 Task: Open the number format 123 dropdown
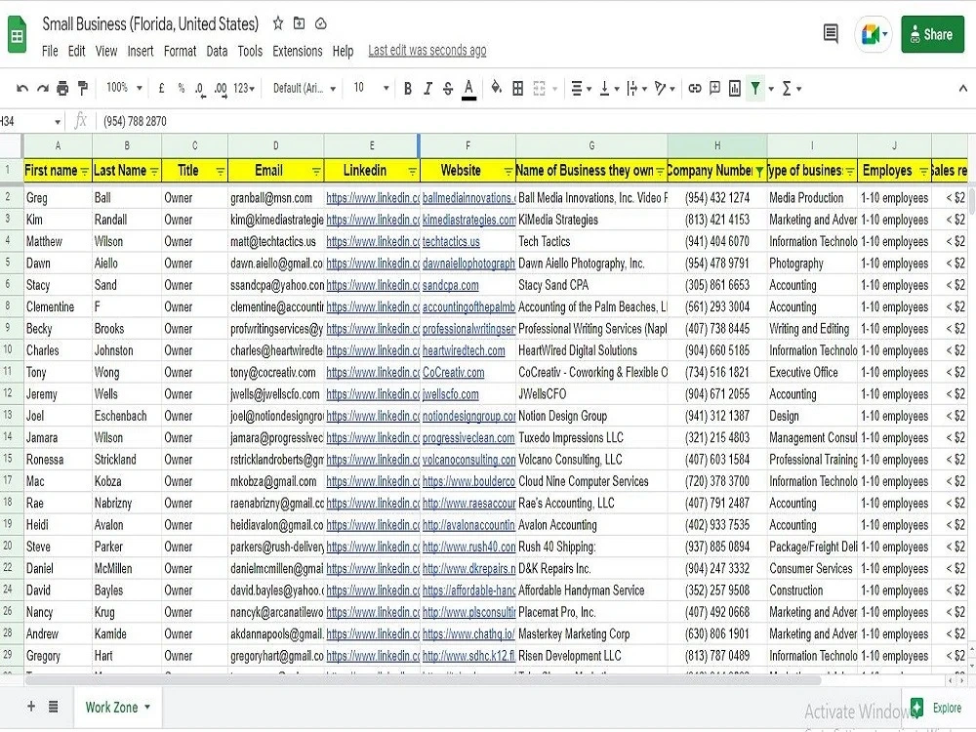coord(244,89)
